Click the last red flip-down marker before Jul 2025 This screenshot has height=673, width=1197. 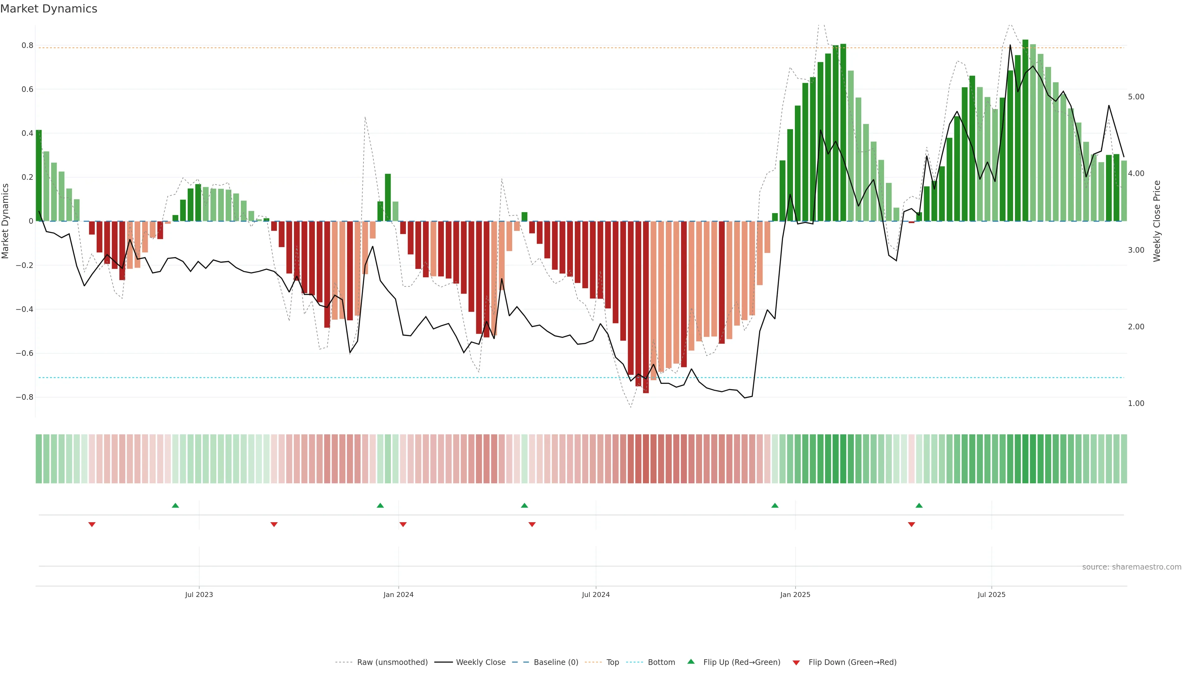911,524
